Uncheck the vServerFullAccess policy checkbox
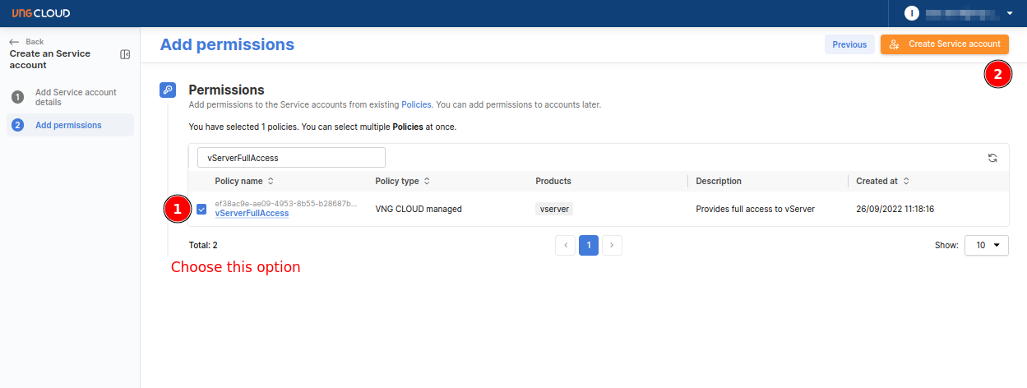This screenshot has height=388, width=1027. pos(201,210)
